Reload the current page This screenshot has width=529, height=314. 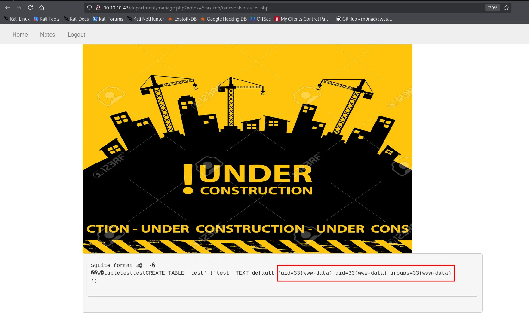[x=30, y=8]
